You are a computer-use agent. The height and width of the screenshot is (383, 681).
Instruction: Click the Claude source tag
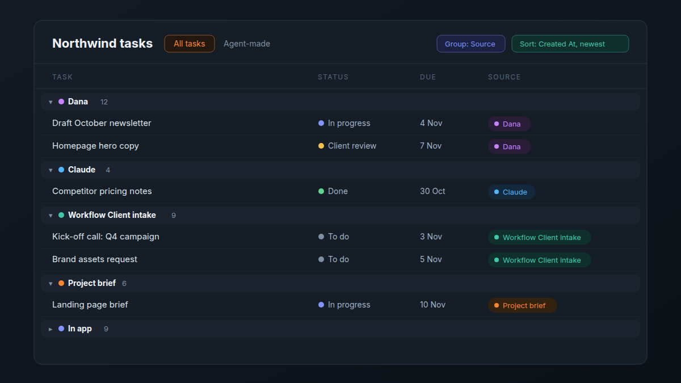tap(512, 192)
